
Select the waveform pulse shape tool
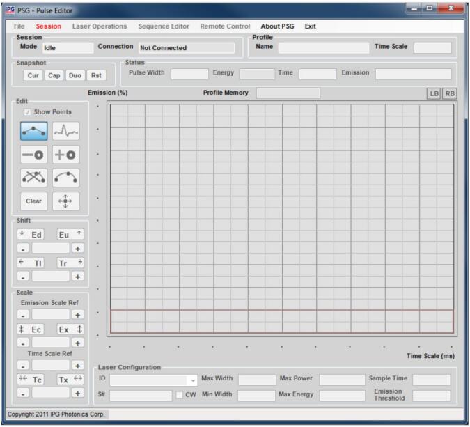tap(65, 131)
